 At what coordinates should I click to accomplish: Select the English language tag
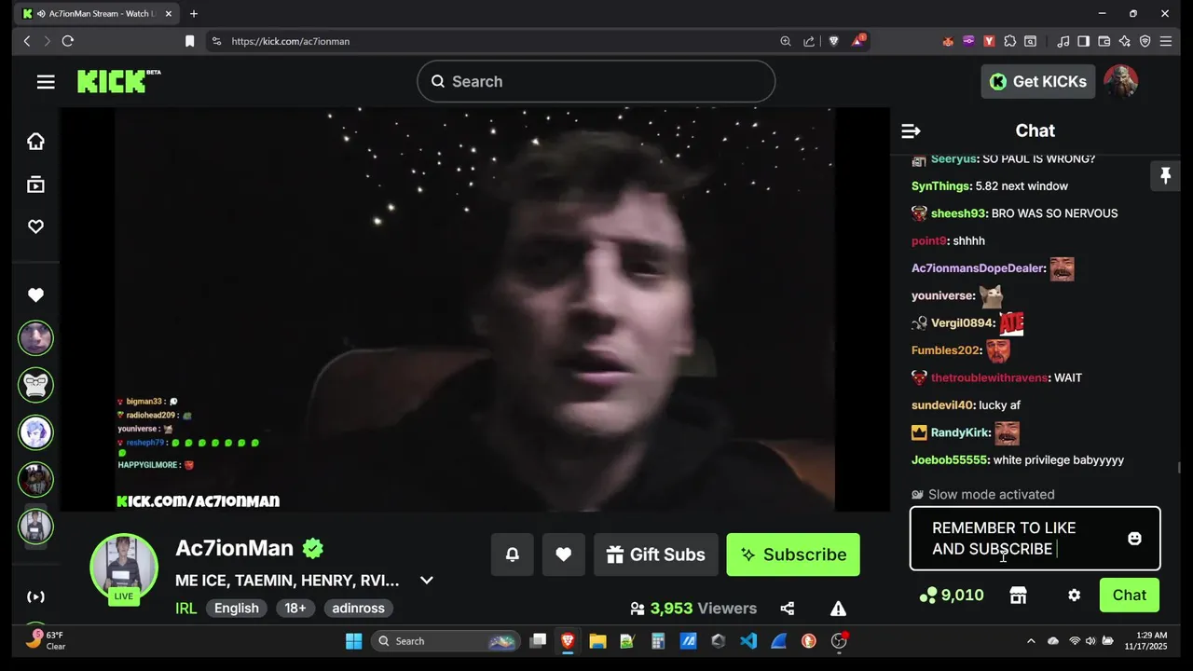237,609
